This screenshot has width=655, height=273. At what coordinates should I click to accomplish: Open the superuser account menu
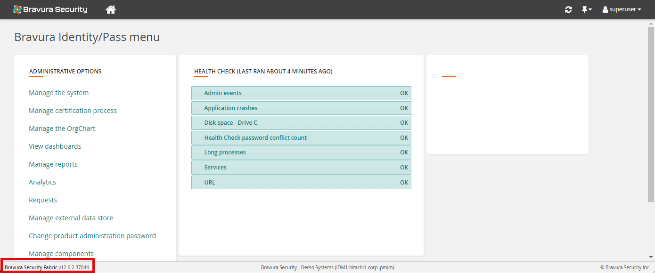pos(622,9)
